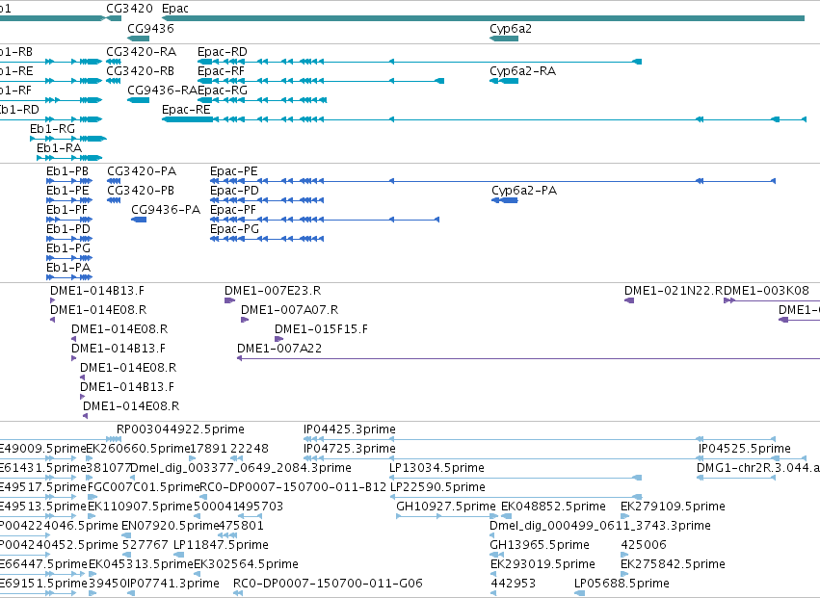This screenshot has height=598, width=820.
Task: Click the IP04525.5prime EST label
Action: 745,449
